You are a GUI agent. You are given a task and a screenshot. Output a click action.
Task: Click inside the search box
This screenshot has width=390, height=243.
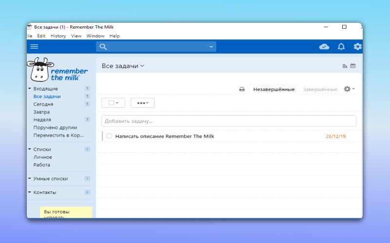pos(156,47)
